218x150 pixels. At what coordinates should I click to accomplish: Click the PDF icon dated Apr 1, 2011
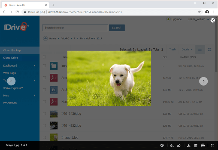tap(53, 102)
